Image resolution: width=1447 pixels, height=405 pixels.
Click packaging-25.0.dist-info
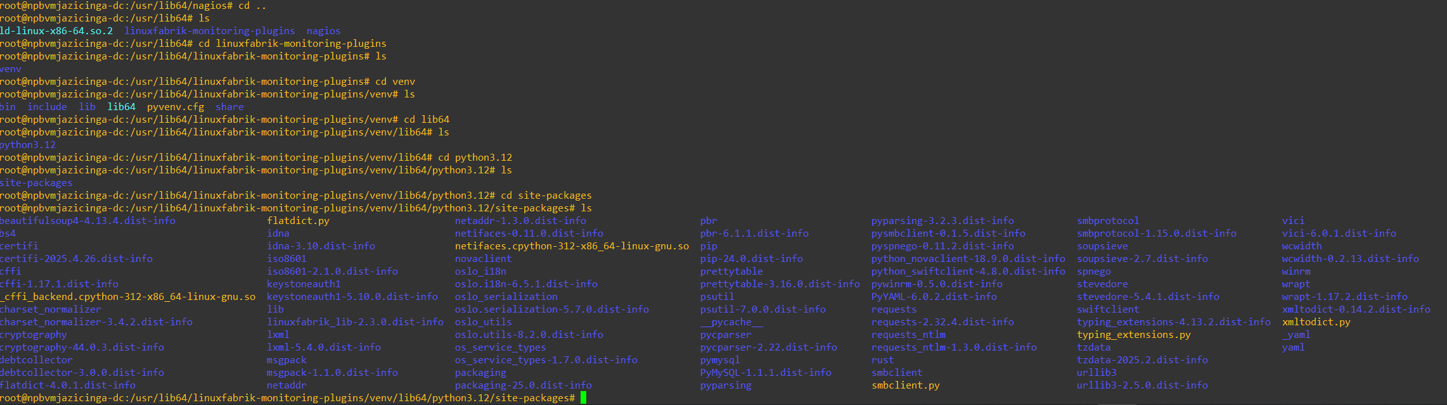[x=523, y=385]
